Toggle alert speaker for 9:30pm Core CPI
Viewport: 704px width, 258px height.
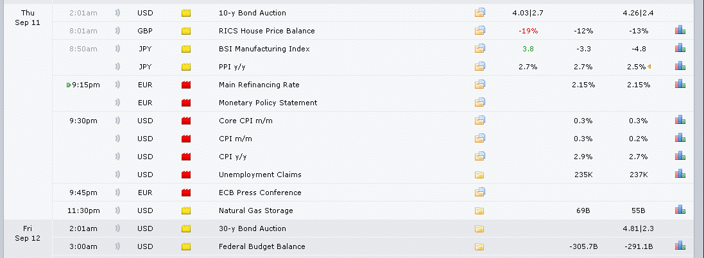click(117, 120)
